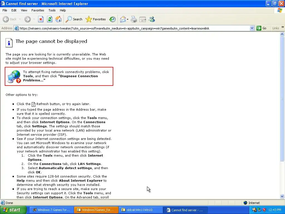
Task: Switch to Cannot find server taskbar button
Action: 185,210
